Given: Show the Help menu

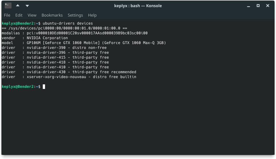Looking at the screenshot, I should coord(92,15).
